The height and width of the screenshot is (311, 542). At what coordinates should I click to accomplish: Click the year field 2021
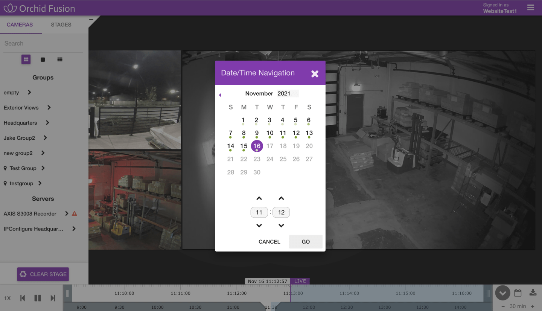pyautogui.click(x=288, y=93)
